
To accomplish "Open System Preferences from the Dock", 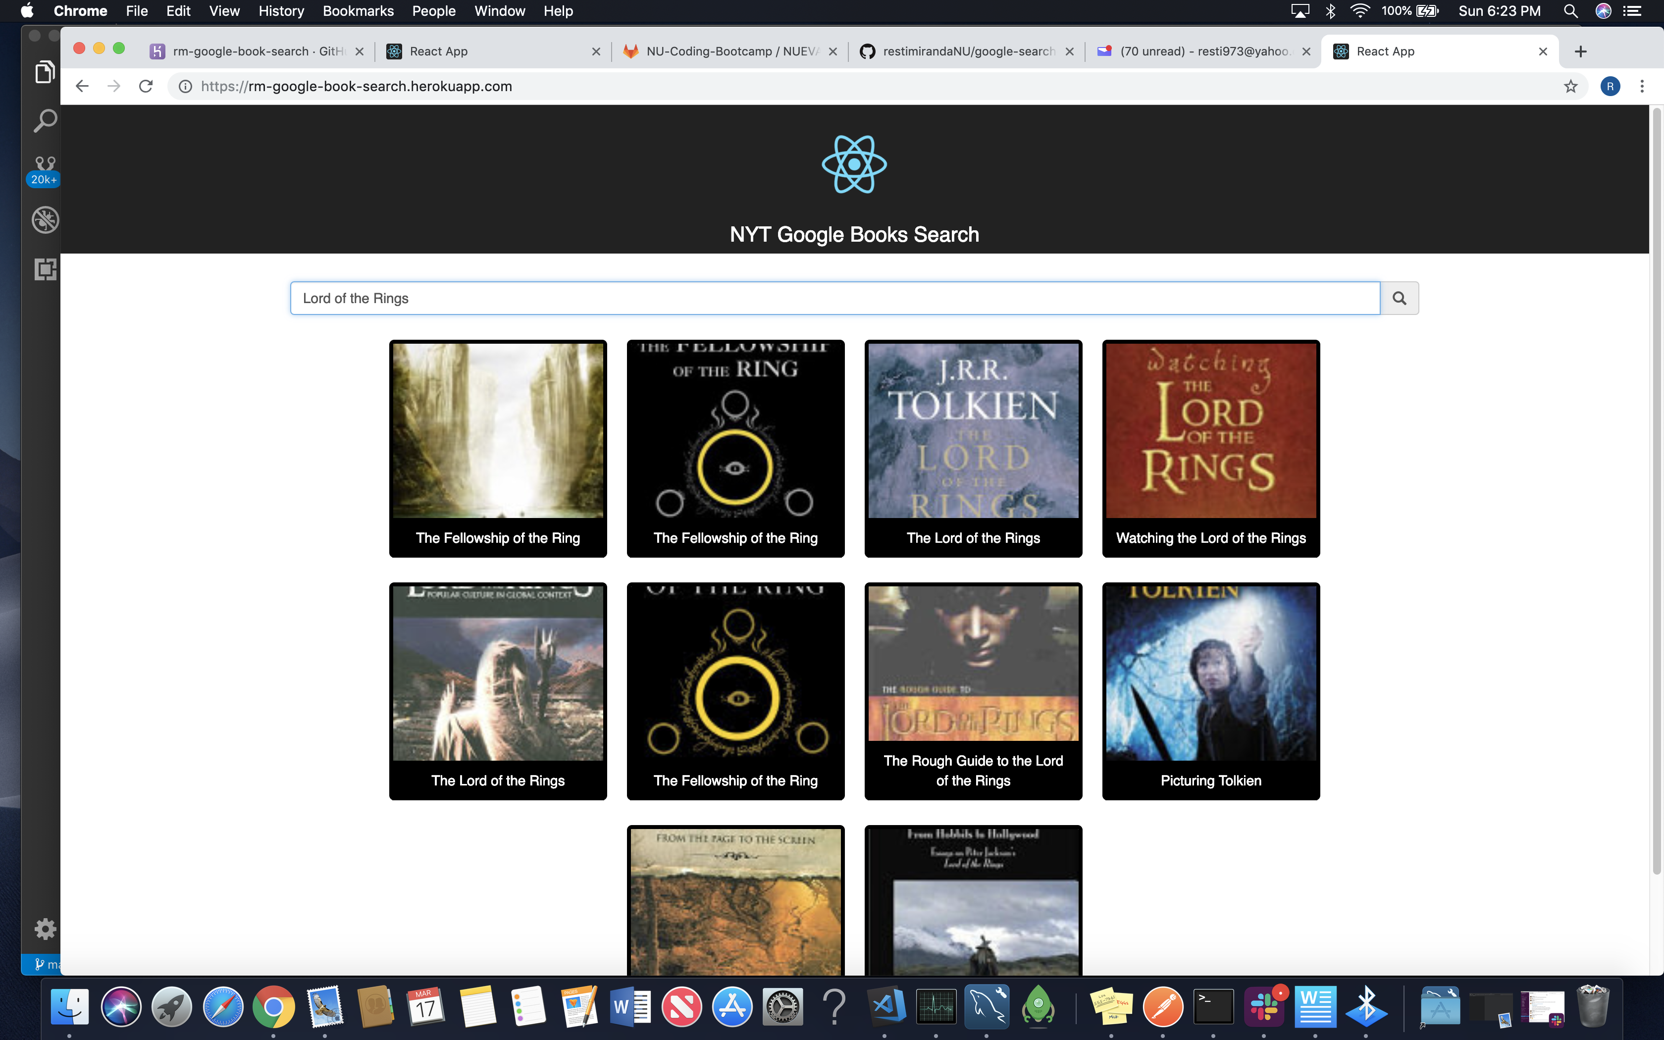I will (783, 1006).
